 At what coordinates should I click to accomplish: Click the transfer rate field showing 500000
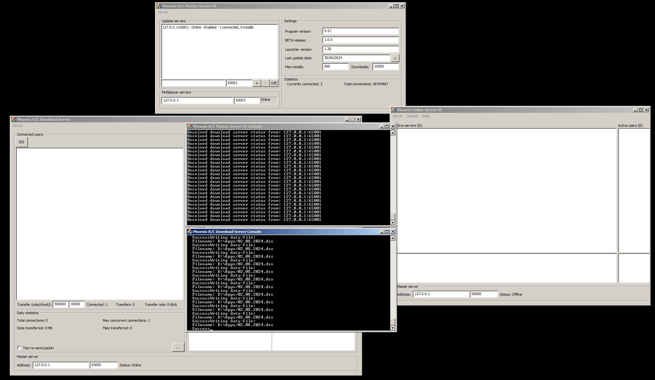pyautogui.click(x=60, y=304)
